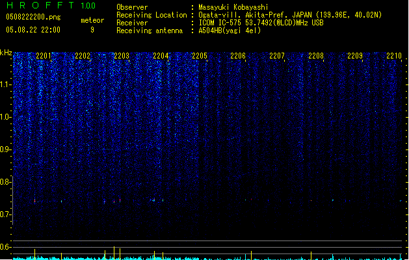Click the receiver ICOM IC-575 text
The width and height of the screenshot is (409, 260).
(x=261, y=23)
